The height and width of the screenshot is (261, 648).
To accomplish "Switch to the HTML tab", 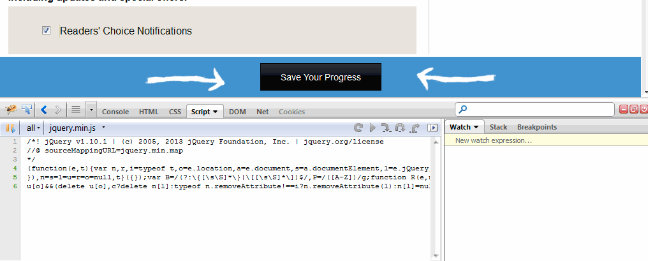I will coord(149,112).
